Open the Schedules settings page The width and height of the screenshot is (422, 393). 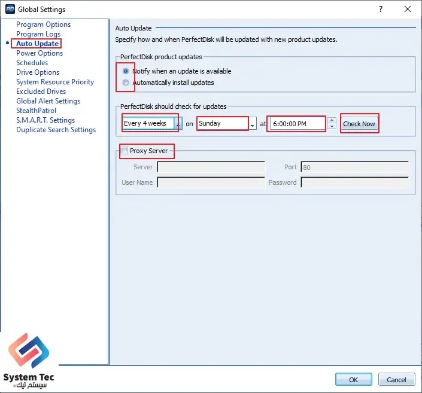[x=32, y=63]
